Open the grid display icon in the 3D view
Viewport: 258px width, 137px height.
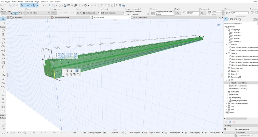tap(219, 25)
